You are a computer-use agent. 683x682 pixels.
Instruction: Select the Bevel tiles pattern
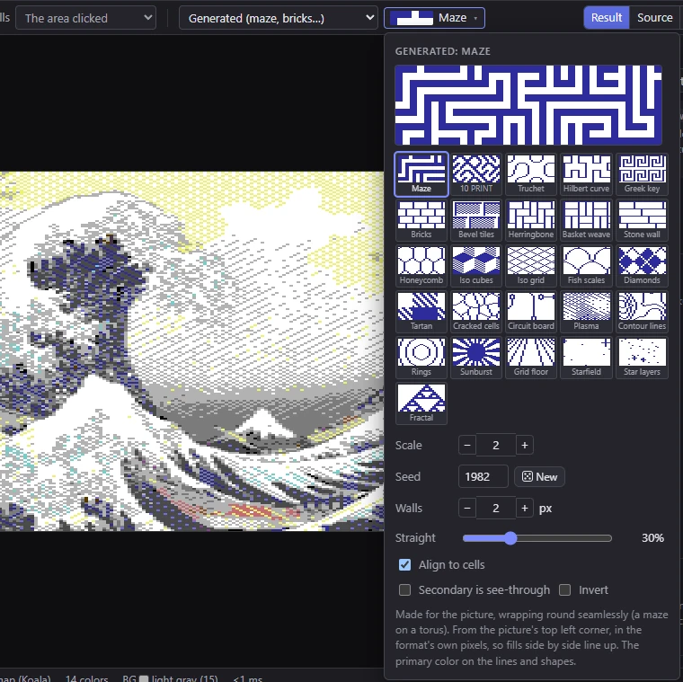coord(476,220)
